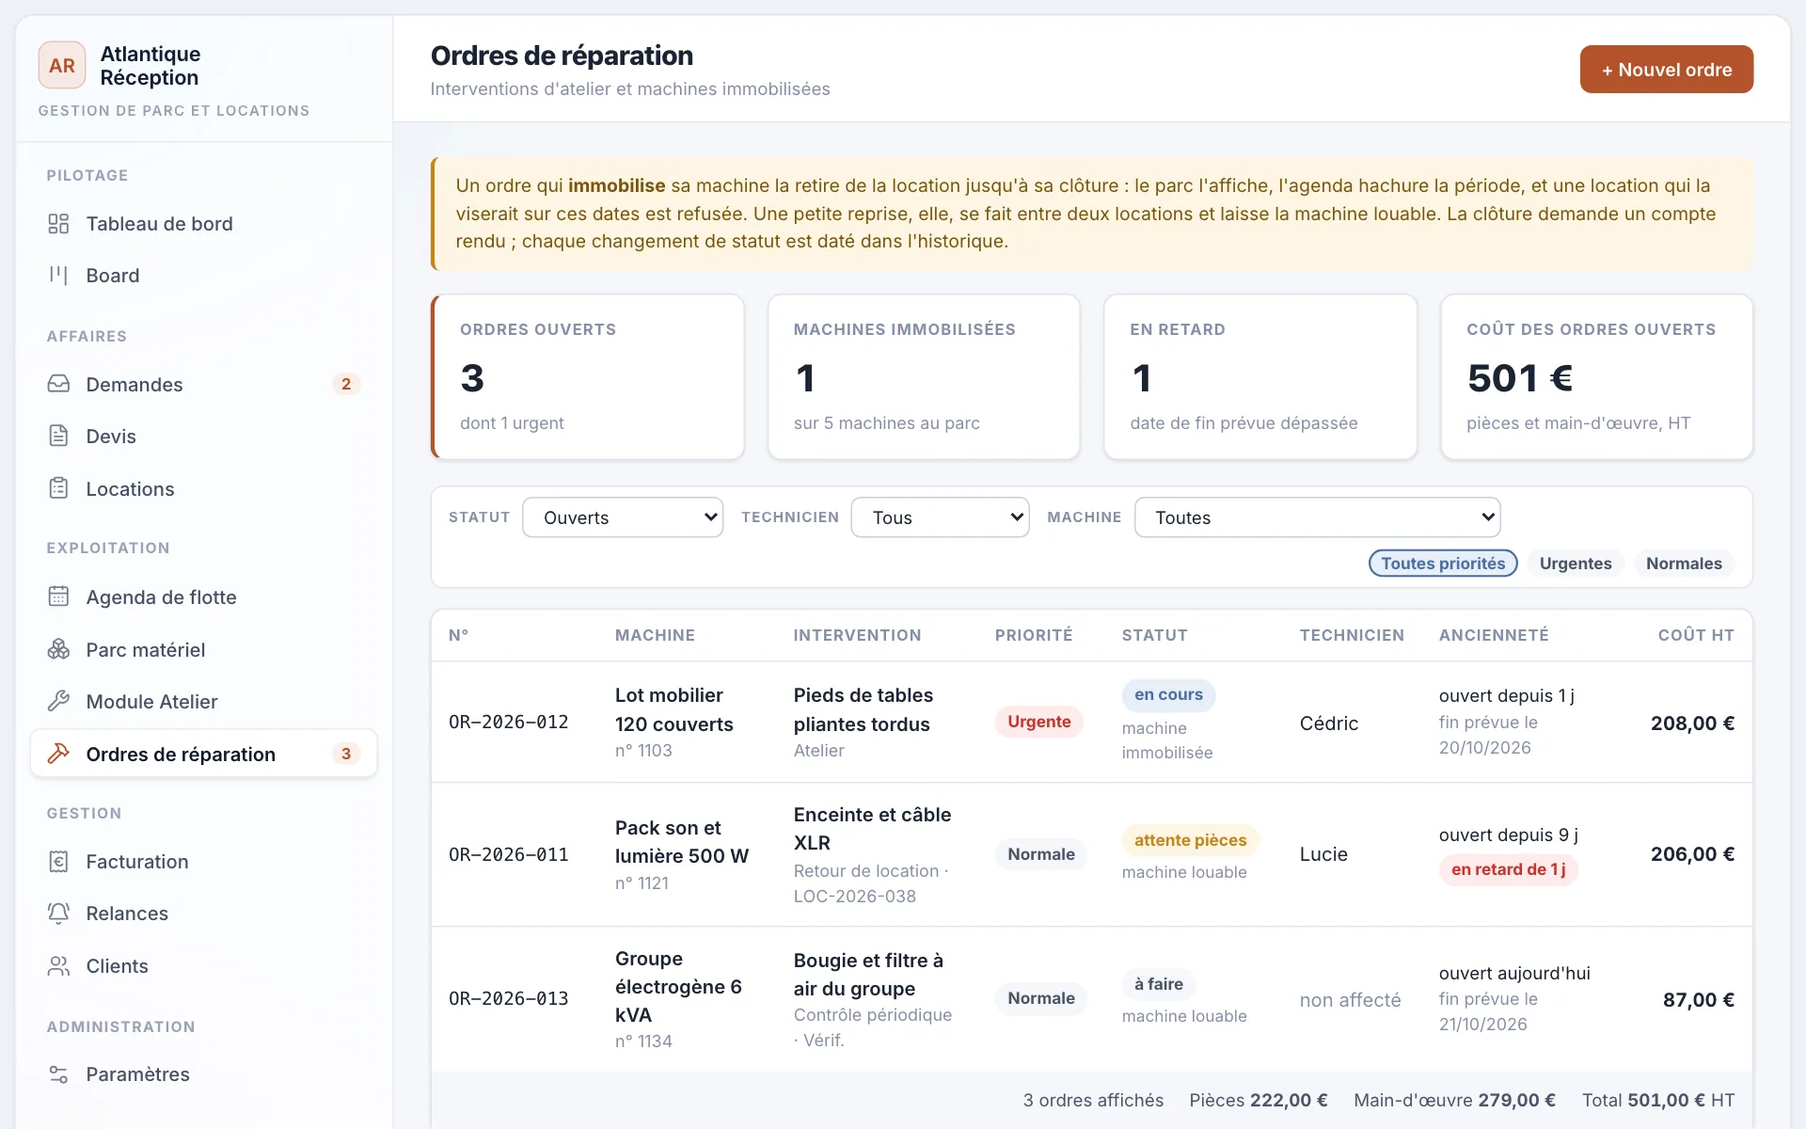Click the Ordres de réparation badge 3
The height and width of the screenshot is (1129, 1806).
[346, 754]
